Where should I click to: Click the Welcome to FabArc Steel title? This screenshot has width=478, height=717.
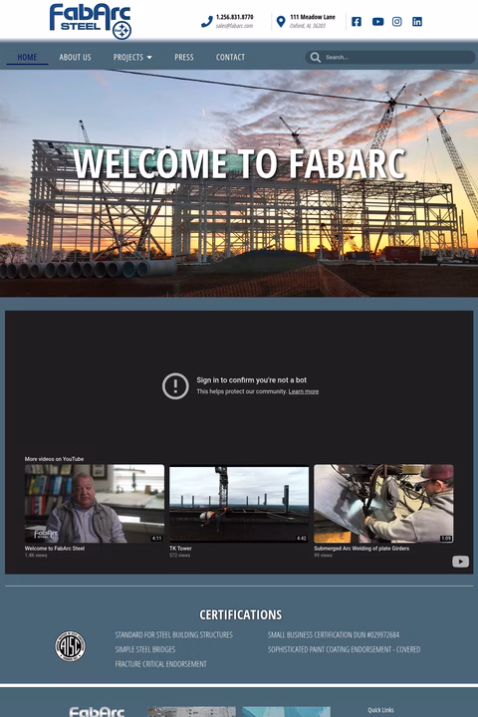pos(55,549)
